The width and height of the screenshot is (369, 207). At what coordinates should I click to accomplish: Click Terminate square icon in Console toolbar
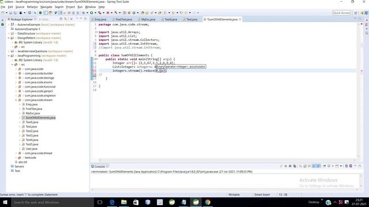point(286,166)
